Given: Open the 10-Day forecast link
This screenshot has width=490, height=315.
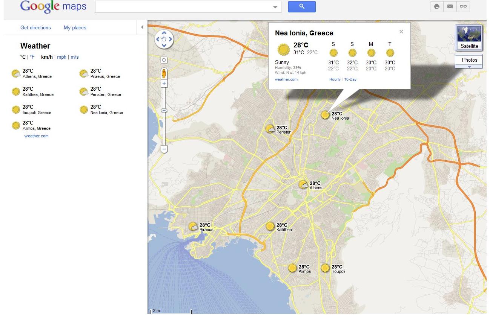Looking at the screenshot, I should 350,79.
